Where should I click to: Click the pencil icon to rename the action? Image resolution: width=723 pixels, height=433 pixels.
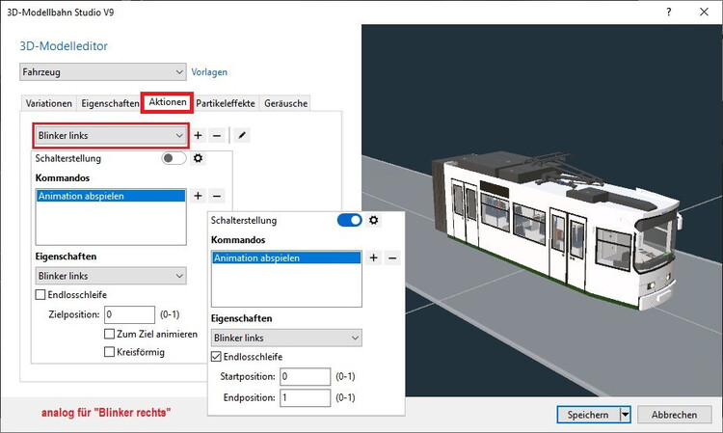(x=242, y=136)
